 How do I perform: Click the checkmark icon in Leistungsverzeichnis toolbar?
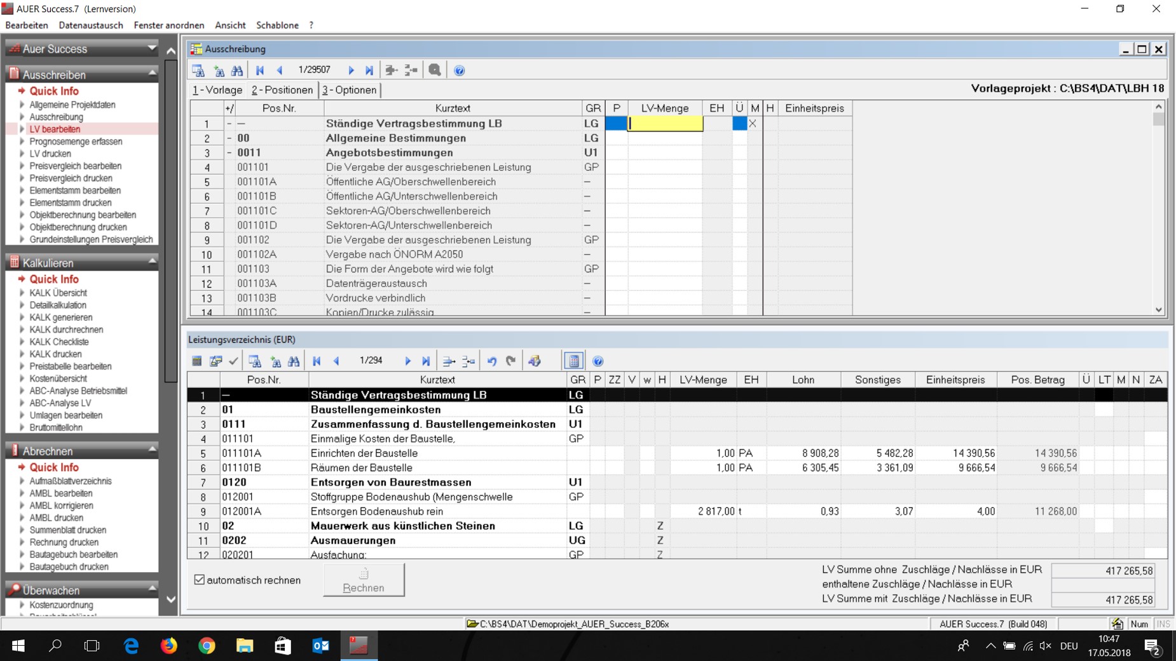pos(233,361)
